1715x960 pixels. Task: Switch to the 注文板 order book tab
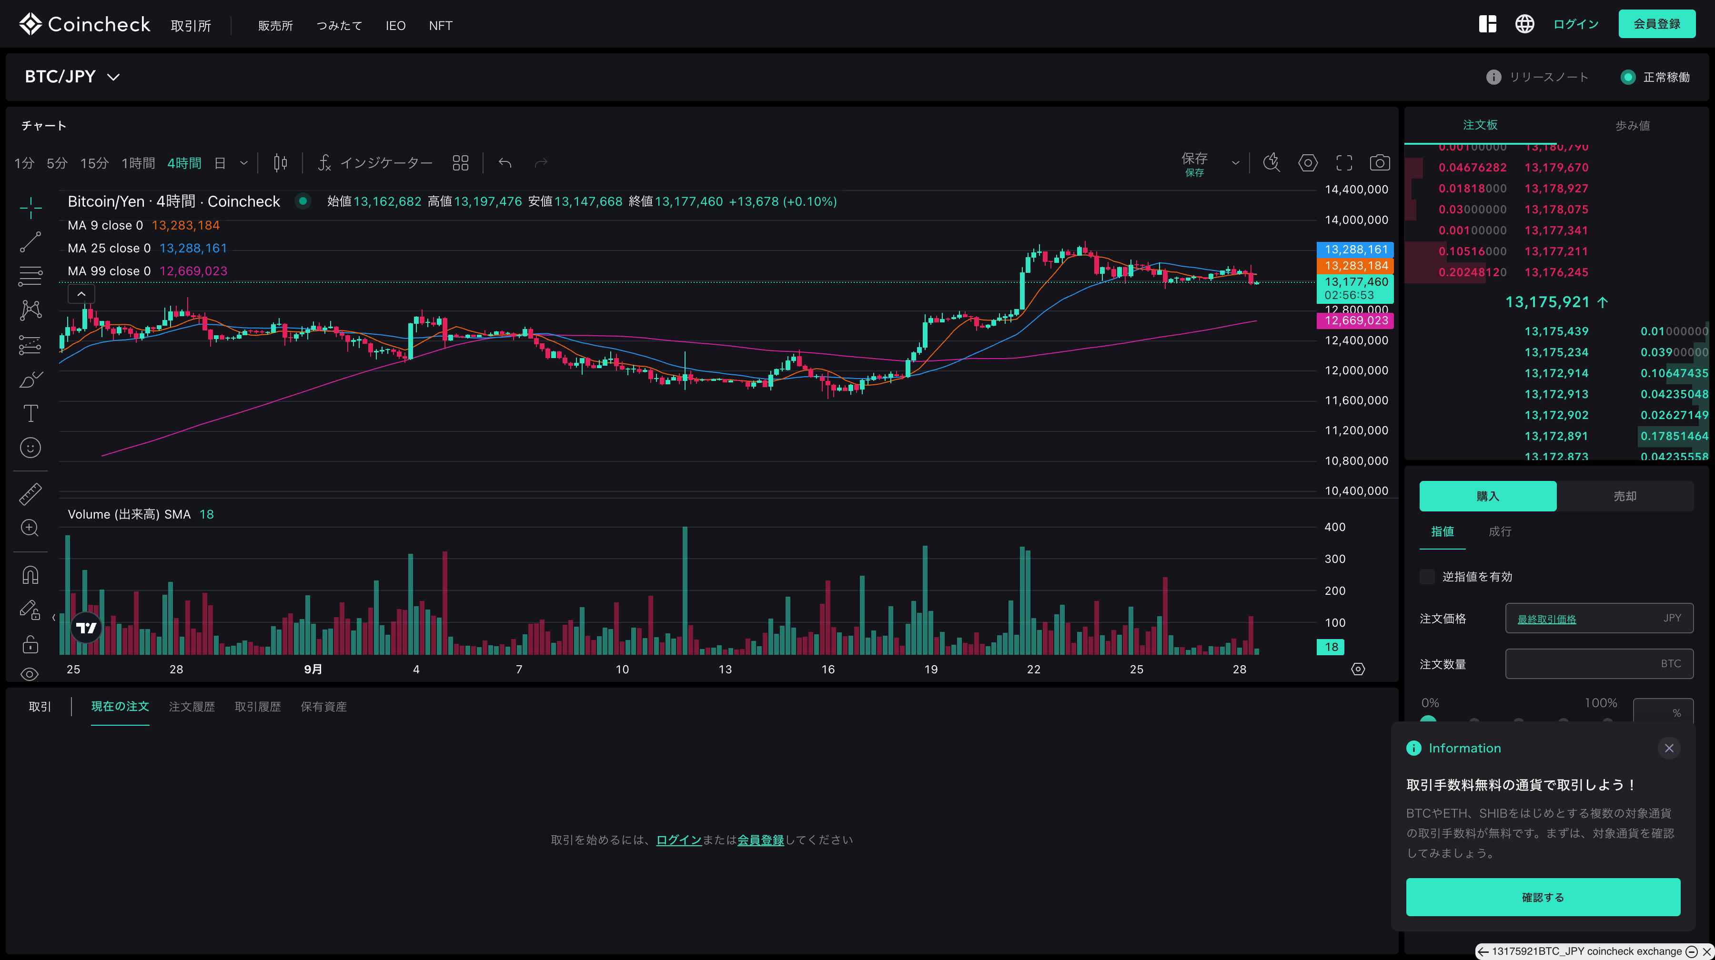click(1480, 125)
